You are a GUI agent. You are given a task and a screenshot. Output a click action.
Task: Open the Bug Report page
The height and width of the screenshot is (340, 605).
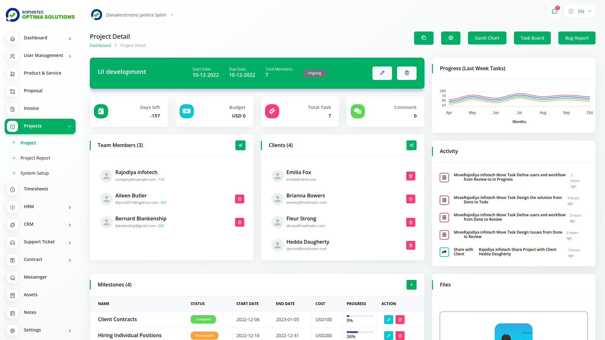click(x=577, y=38)
